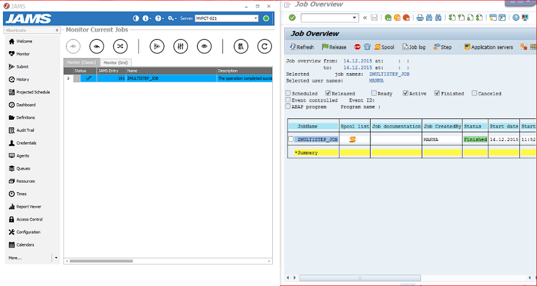Image resolution: width=537 pixels, height=286 pixels.
Task: Click the shuffle-arrows button in JAMS toolbar
Action: [120, 47]
